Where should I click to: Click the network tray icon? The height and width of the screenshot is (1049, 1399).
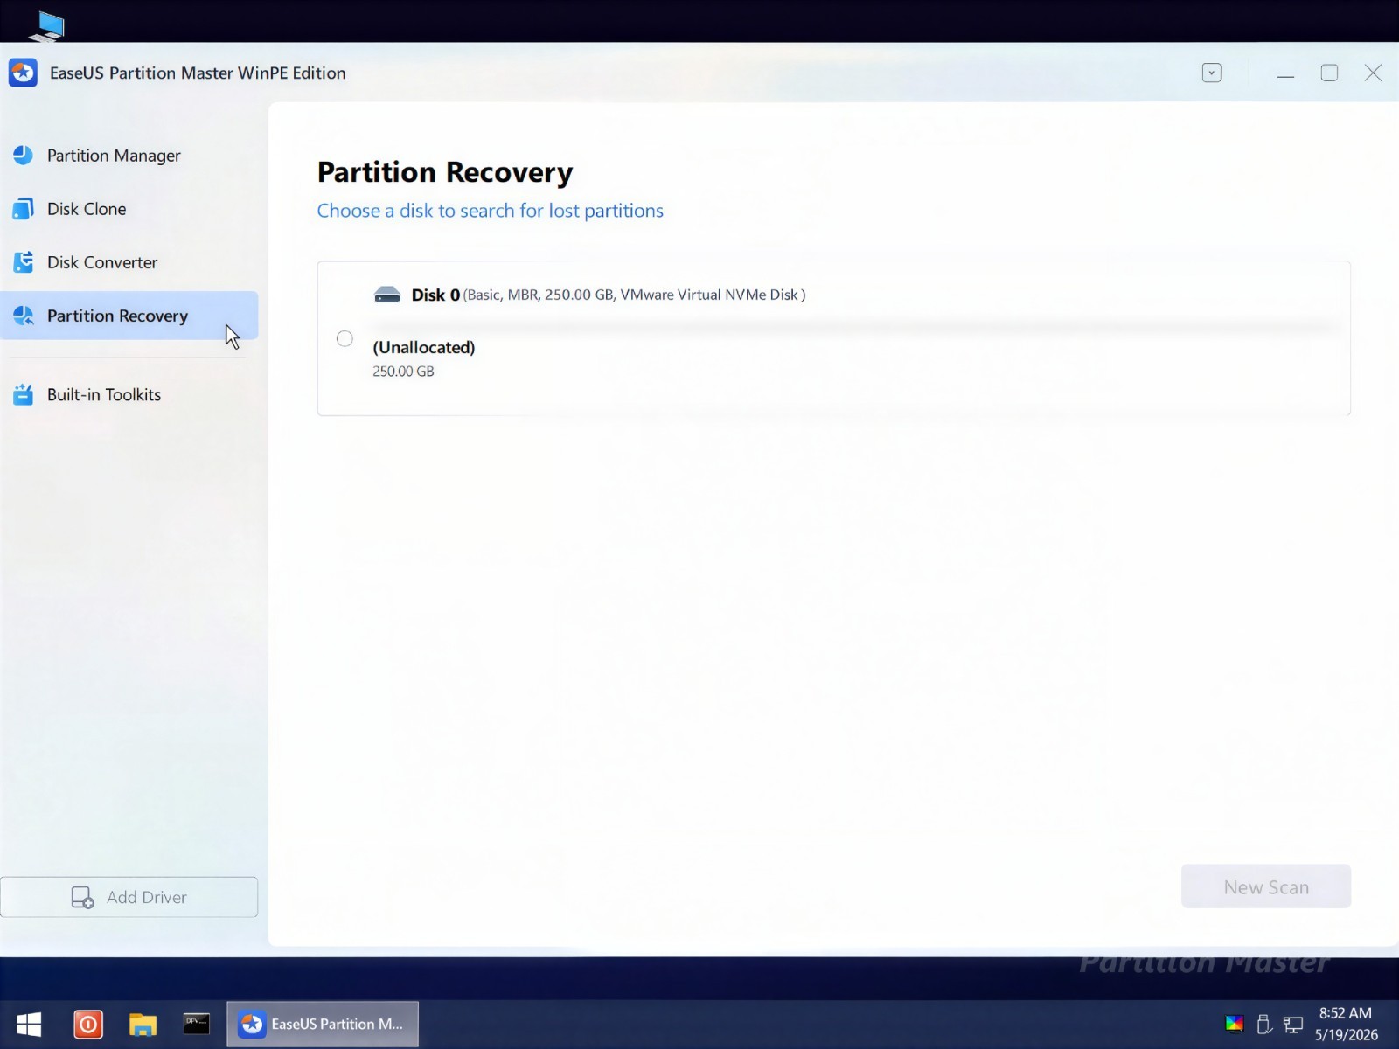tap(1292, 1025)
